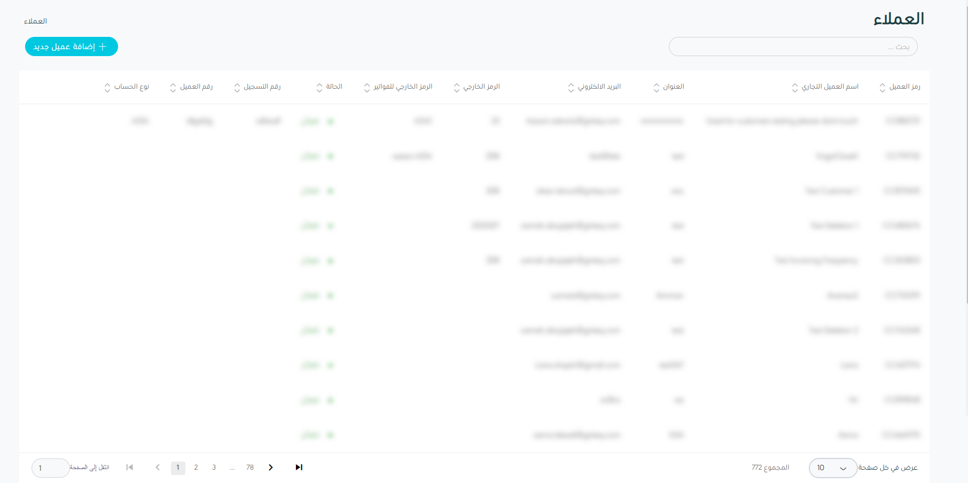
Task: Sort by external invoice code column
Action: pyautogui.click(x=367, y=88)
